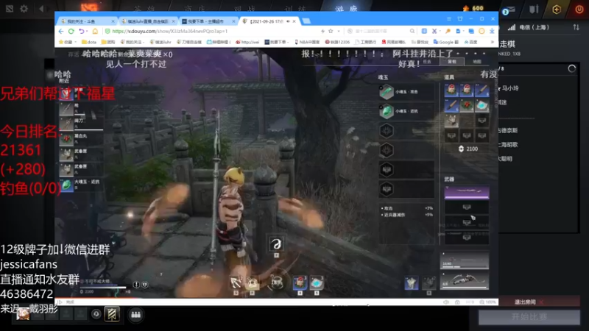The width and height of the screenshot is (589, 331).
Task: Click the round voice-chat icon at the bottom of Dota
Action: [96, 314]
